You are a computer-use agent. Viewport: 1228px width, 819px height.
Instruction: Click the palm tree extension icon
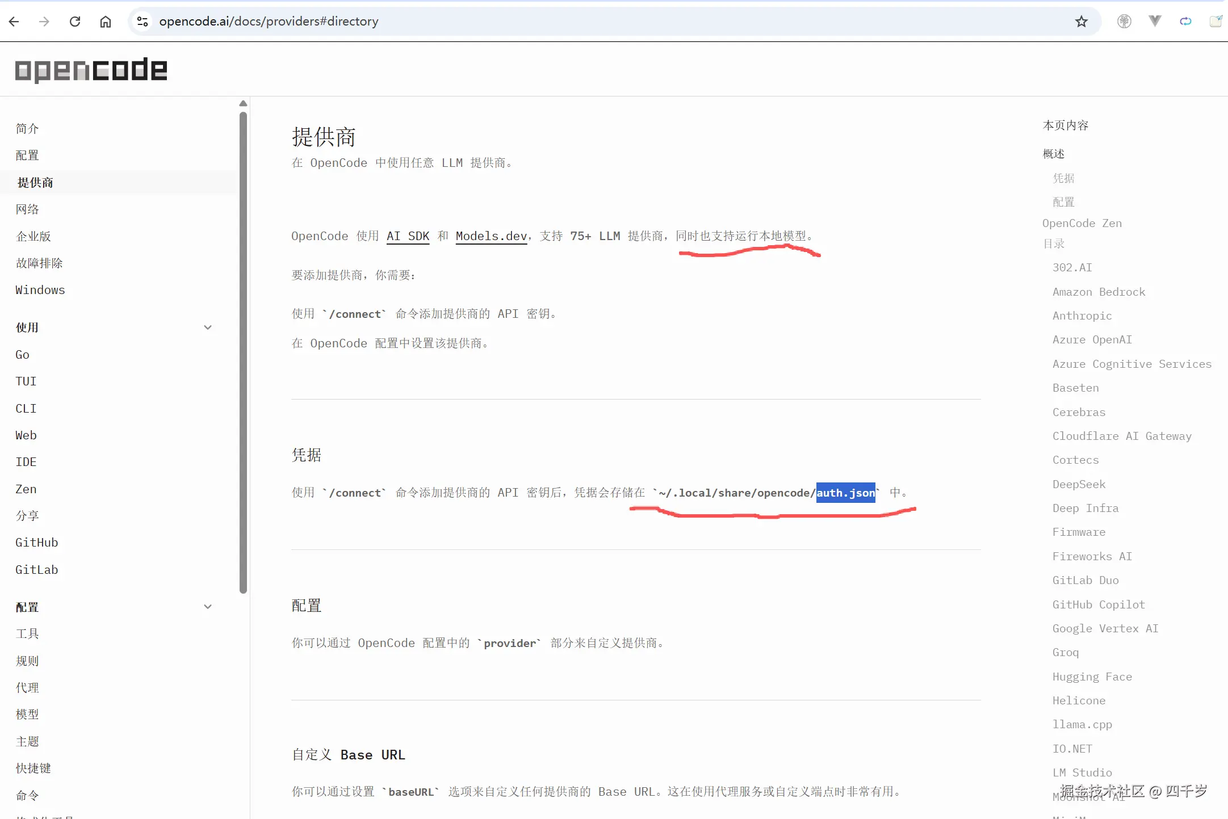coord(1124,21)
